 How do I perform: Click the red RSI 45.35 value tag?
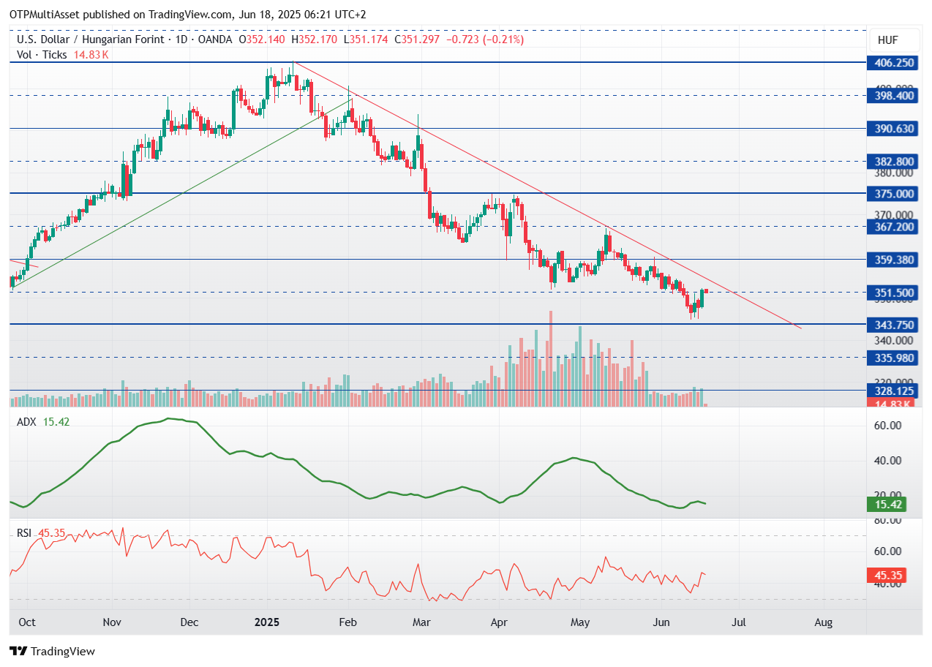[x=888, y=576]
